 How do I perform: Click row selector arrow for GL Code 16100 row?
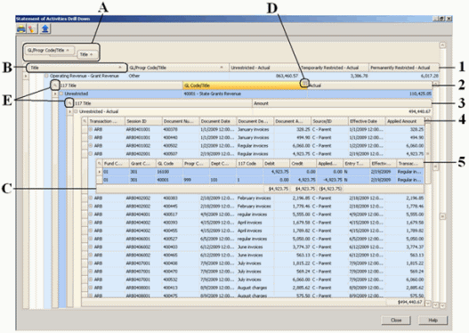[x=100, y=172]
